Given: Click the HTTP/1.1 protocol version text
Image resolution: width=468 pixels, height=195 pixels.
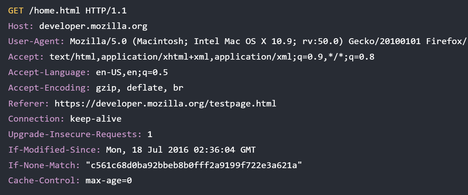Looking at the screenshot, I should [106, 11].
